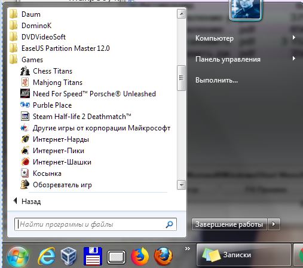The image size is (303, 268).
Task: Open Панель управления
Action: [228, 59]
